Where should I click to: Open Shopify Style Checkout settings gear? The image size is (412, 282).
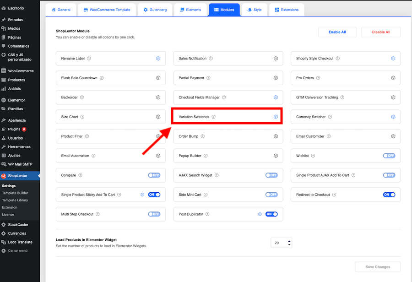[393, 59]
